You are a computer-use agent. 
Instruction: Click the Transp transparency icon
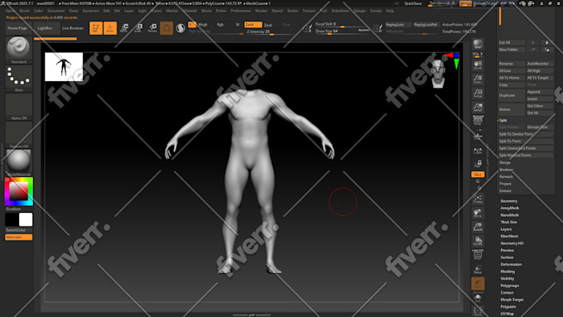tap(478, 269)
